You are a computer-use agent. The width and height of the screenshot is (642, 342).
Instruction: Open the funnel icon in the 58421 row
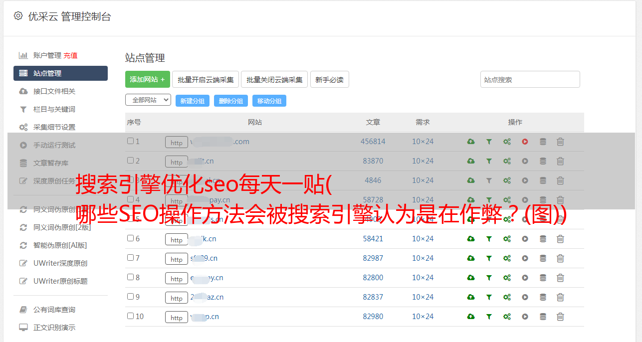pyautogui.click(x=489, y=239)
